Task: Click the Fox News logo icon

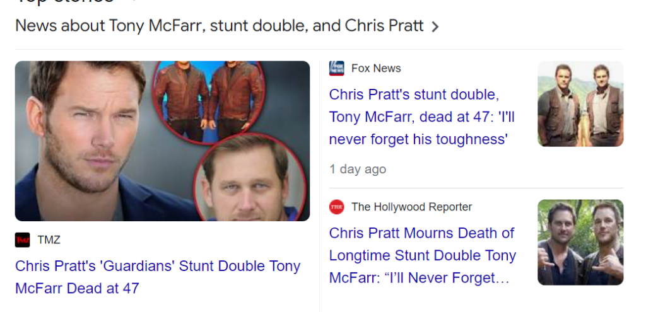Action: point(337,68)
